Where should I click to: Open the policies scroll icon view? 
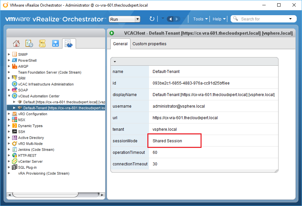[x=42, y=44]
